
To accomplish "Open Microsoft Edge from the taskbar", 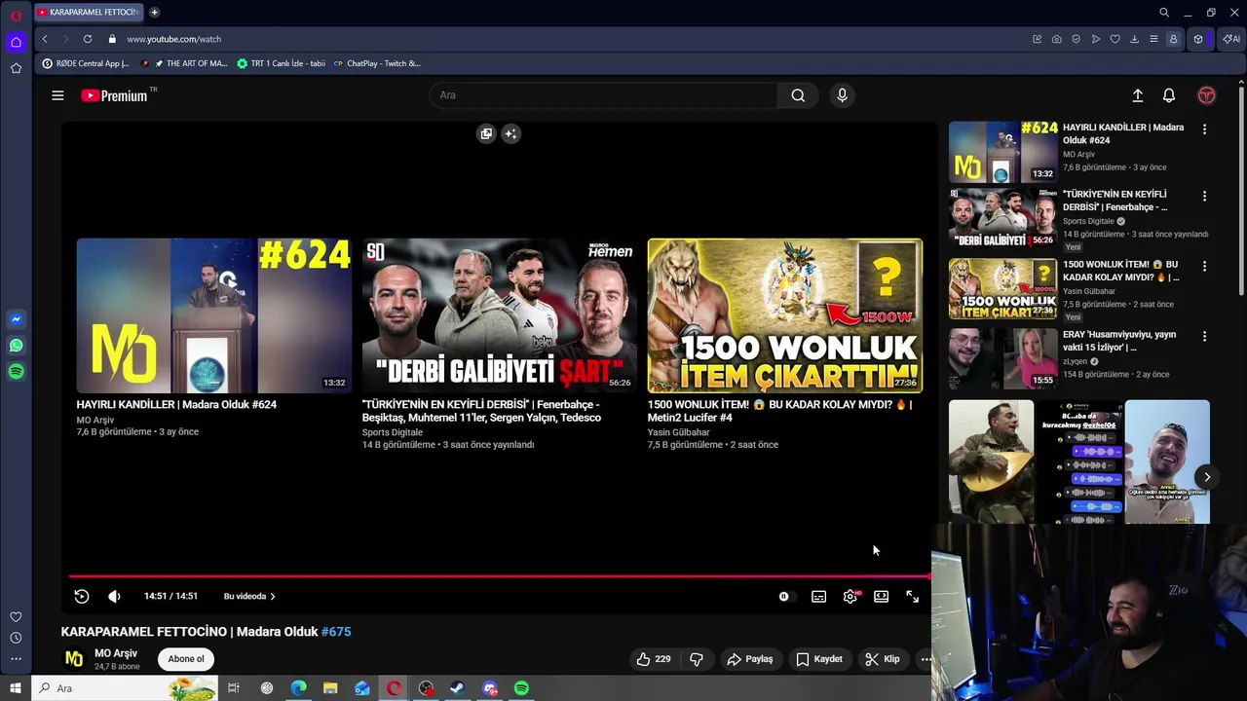I will 298,688.
